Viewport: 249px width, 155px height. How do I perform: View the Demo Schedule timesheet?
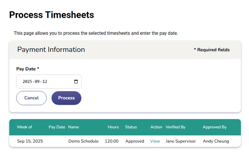pyautogui.click(x=155, y=141)
